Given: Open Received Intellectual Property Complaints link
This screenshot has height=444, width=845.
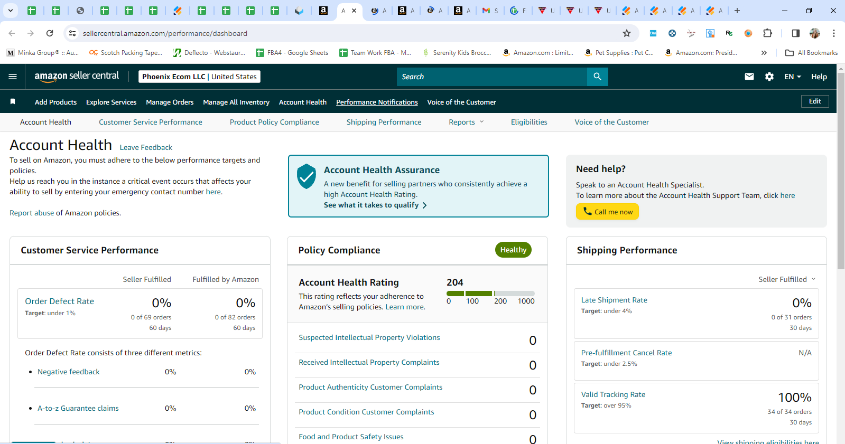Looking at the screenshot, I should [x=369, y=362].
